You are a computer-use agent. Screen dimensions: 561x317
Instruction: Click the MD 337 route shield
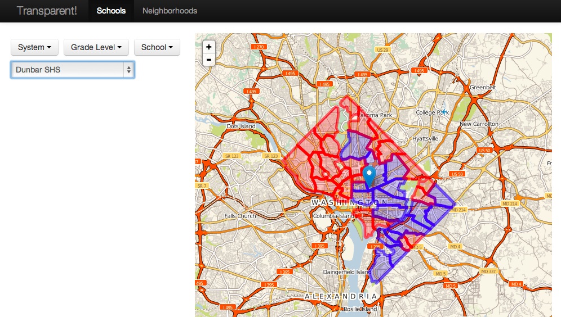pos(488,271)
